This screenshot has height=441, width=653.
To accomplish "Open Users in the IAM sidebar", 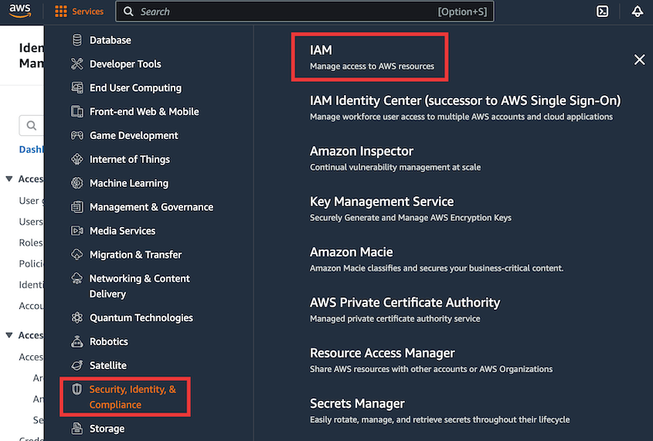I will tap(31, 222).
